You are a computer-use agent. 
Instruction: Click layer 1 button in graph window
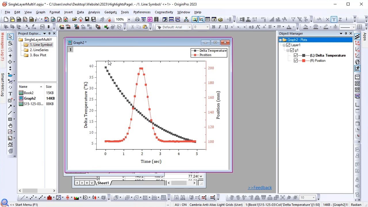[x=70, y=49]
